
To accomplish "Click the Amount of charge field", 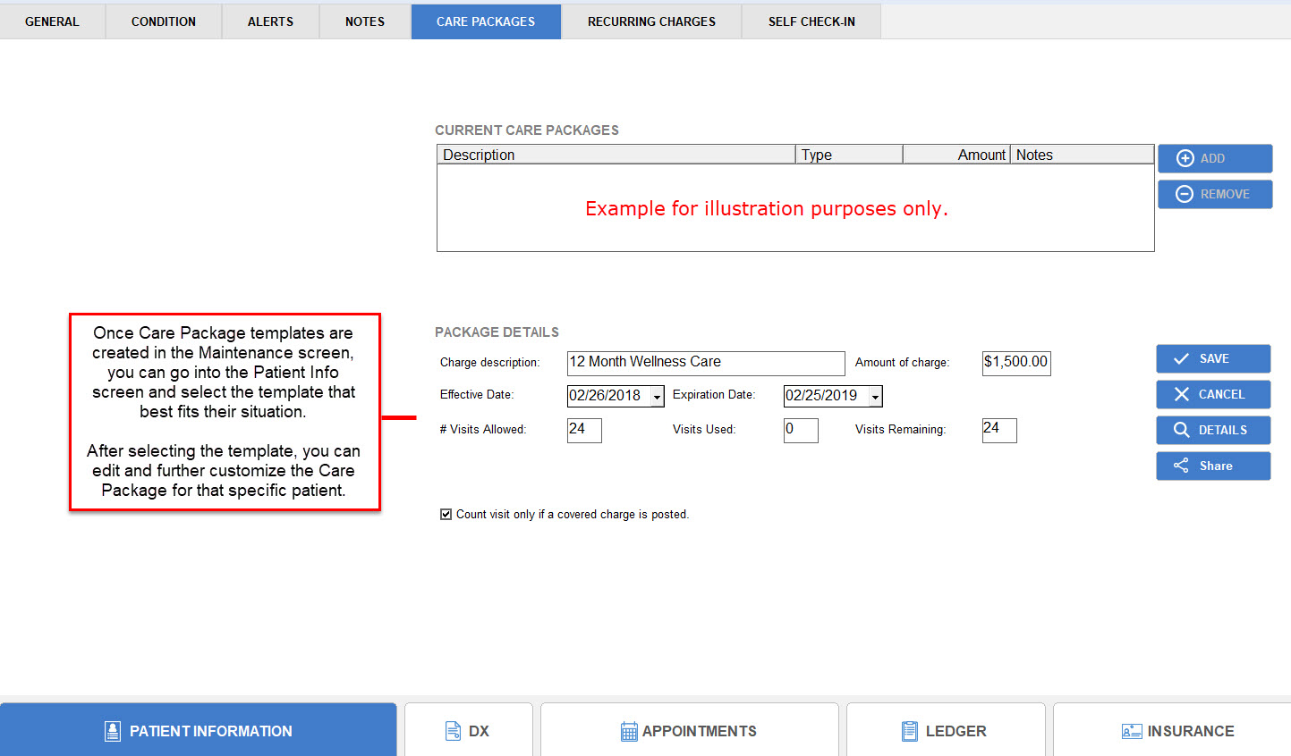I will [1016, 363].
